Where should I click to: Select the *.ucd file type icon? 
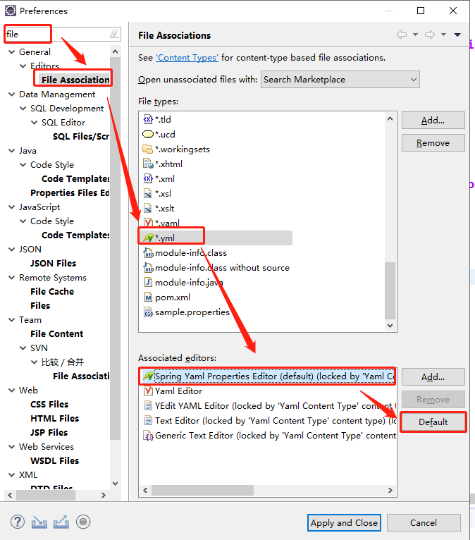coord(148,134)
